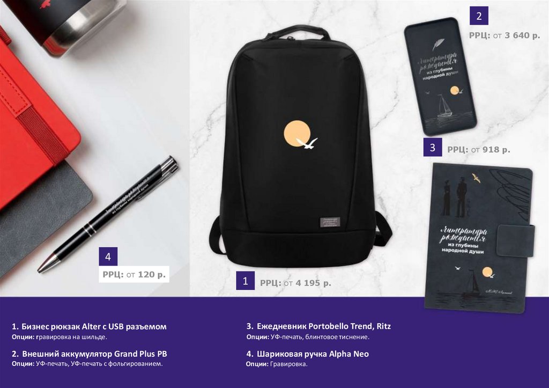Image resolution: width=549 pixels, height=388 pixels.
Task: Click the number 2 badge by power bank
Action: coord(479,16)
